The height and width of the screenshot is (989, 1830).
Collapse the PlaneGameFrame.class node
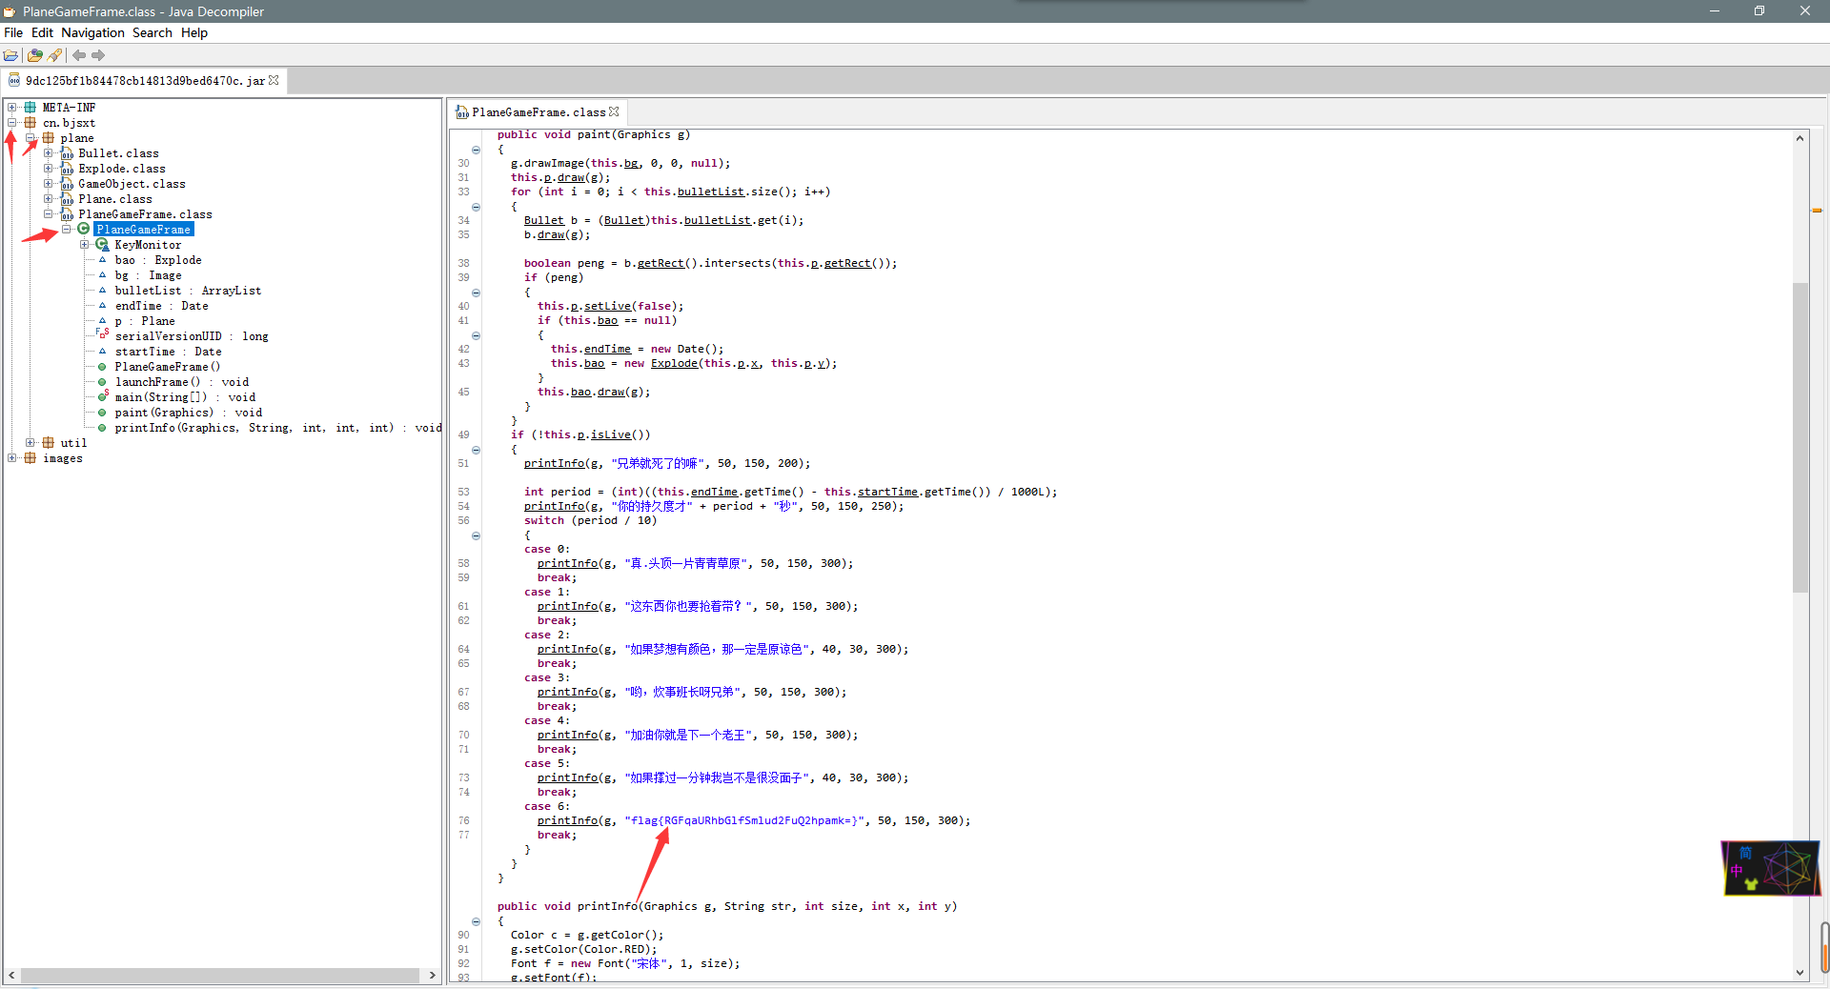pyautogui.click(x=48, y=214)
